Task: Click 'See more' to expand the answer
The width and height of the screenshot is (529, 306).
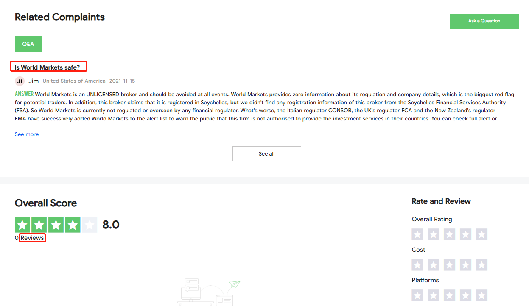Action: pyautogui.click(x=26, y=134)
